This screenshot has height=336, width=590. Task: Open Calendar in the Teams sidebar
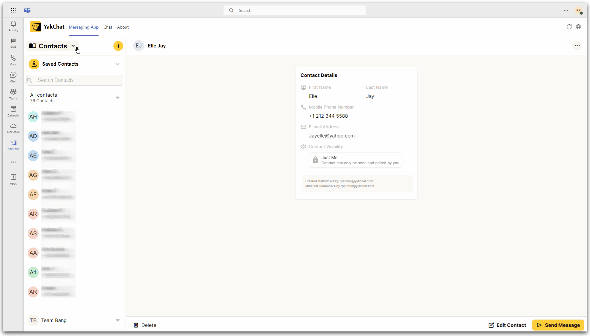[x=13, y=111]
